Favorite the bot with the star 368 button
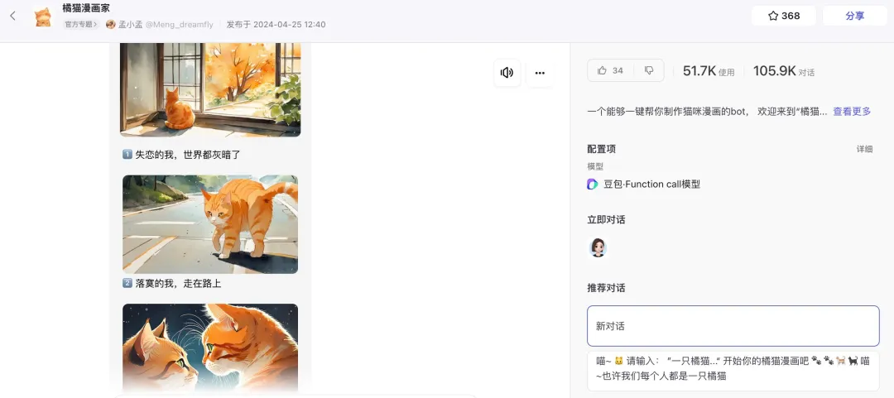 point(783,16)
